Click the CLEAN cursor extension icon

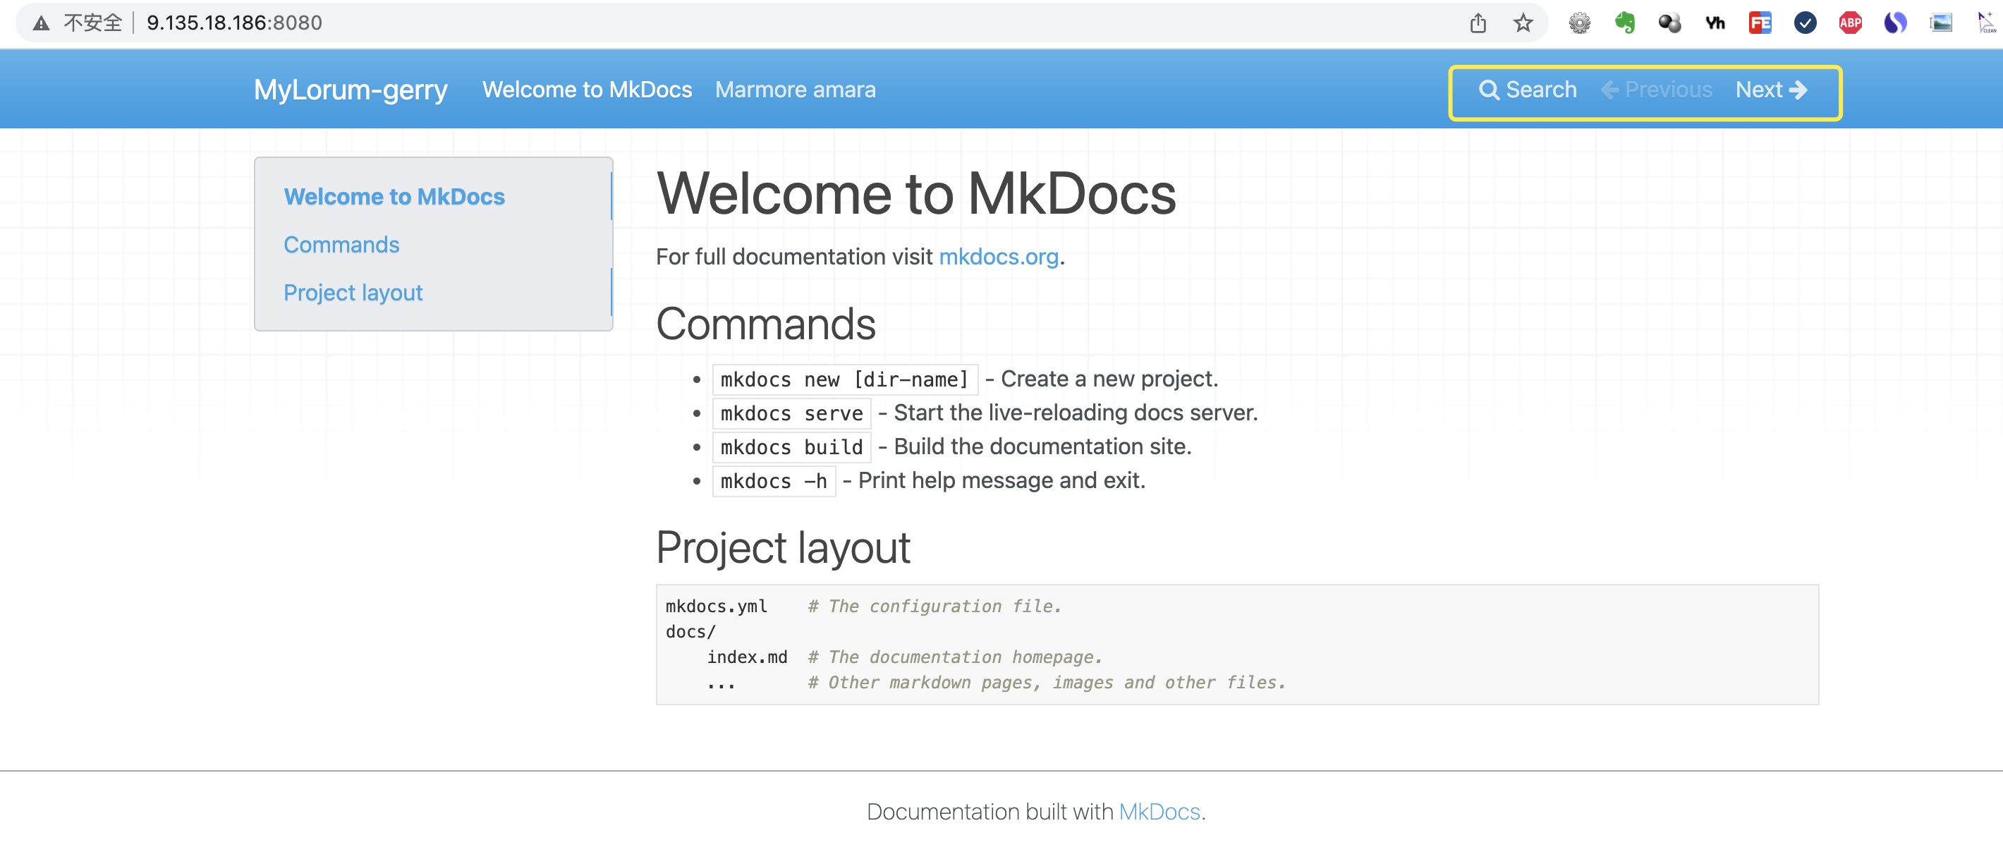[x=1987, y=23]
